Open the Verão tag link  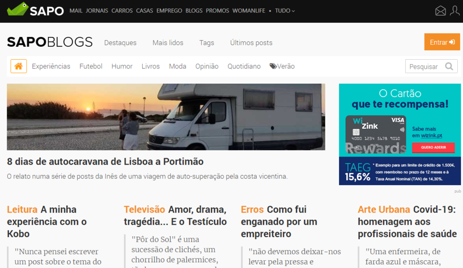tap(282, 67)
